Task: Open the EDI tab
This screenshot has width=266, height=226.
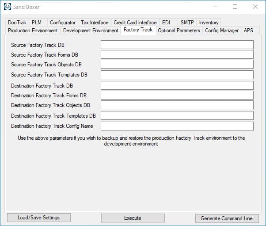Action: [x=166, y=23]
